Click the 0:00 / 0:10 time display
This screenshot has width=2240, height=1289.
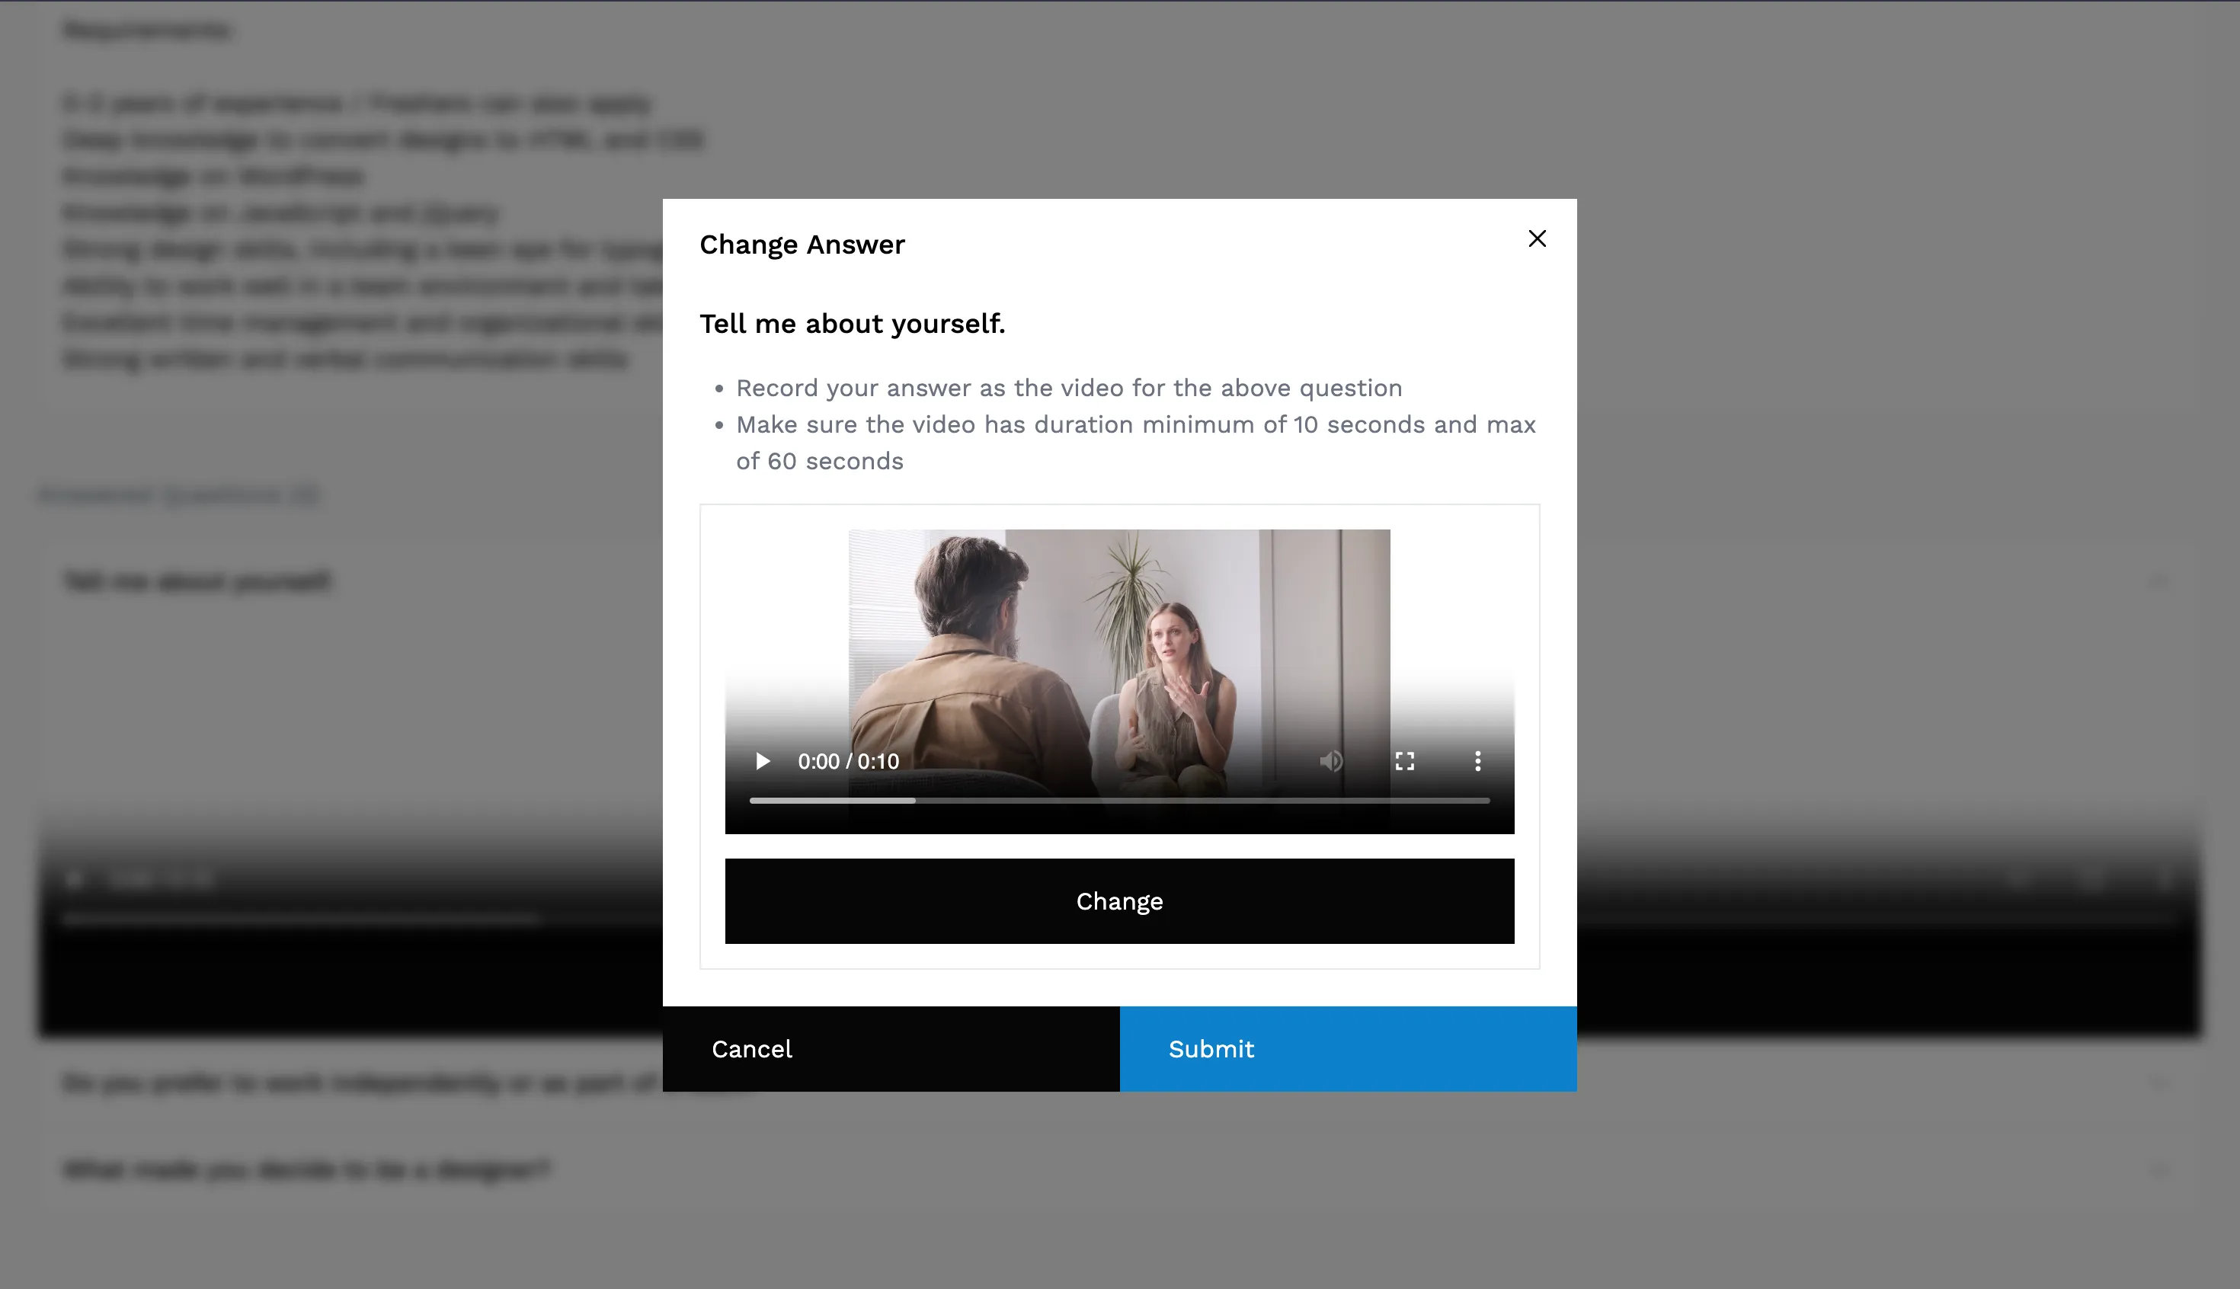[x=848, y=761]
